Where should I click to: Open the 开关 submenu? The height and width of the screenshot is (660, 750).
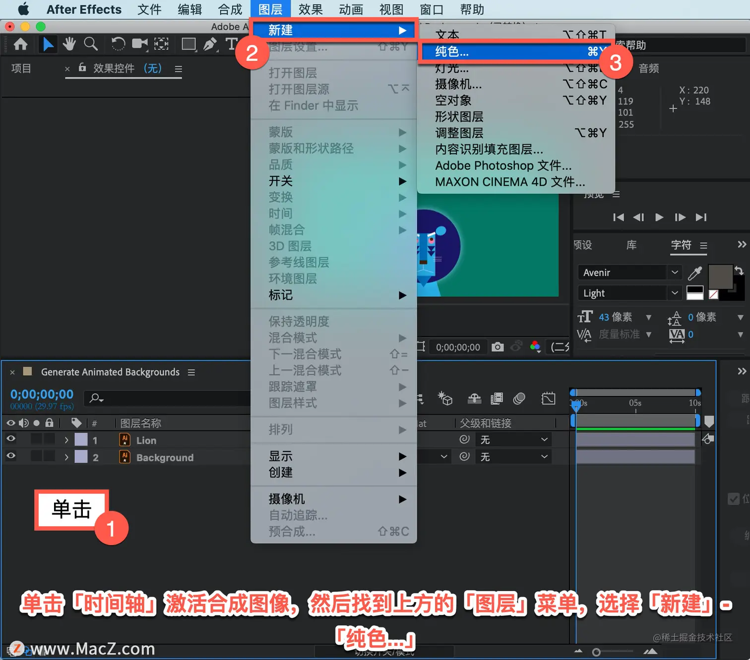pos(334,181)
